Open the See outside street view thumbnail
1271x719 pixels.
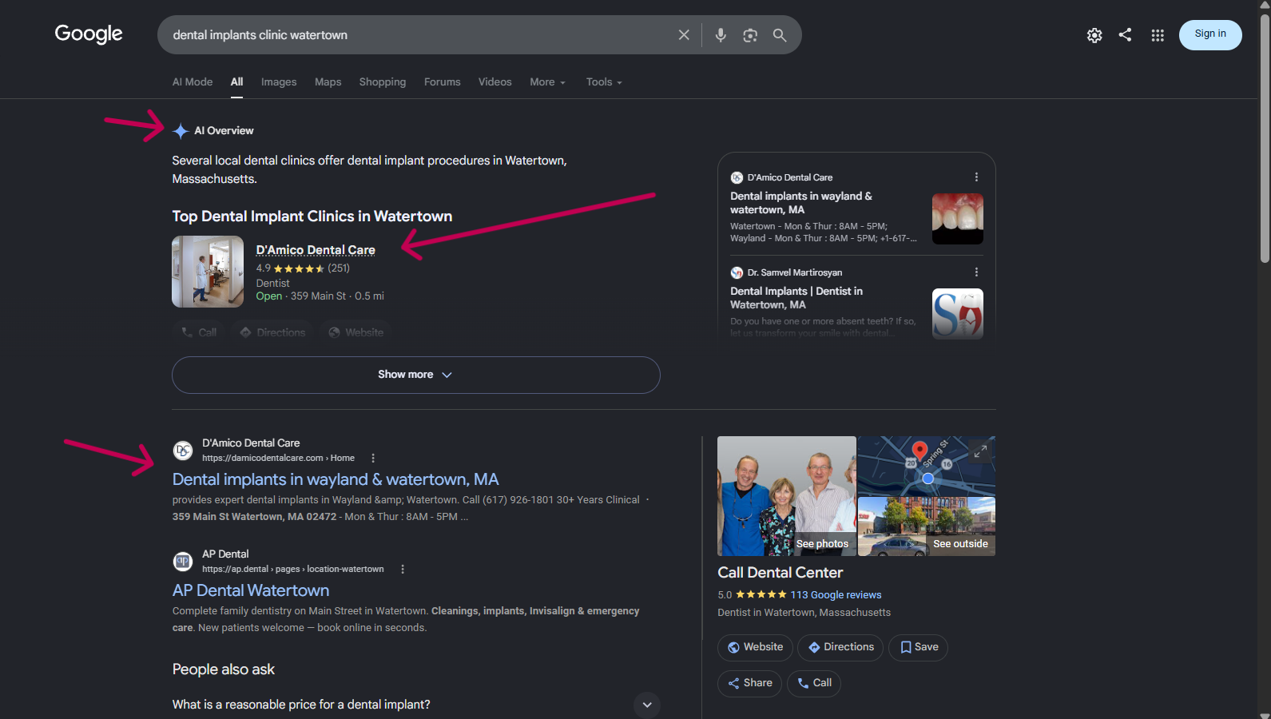(x=927, y=526)
